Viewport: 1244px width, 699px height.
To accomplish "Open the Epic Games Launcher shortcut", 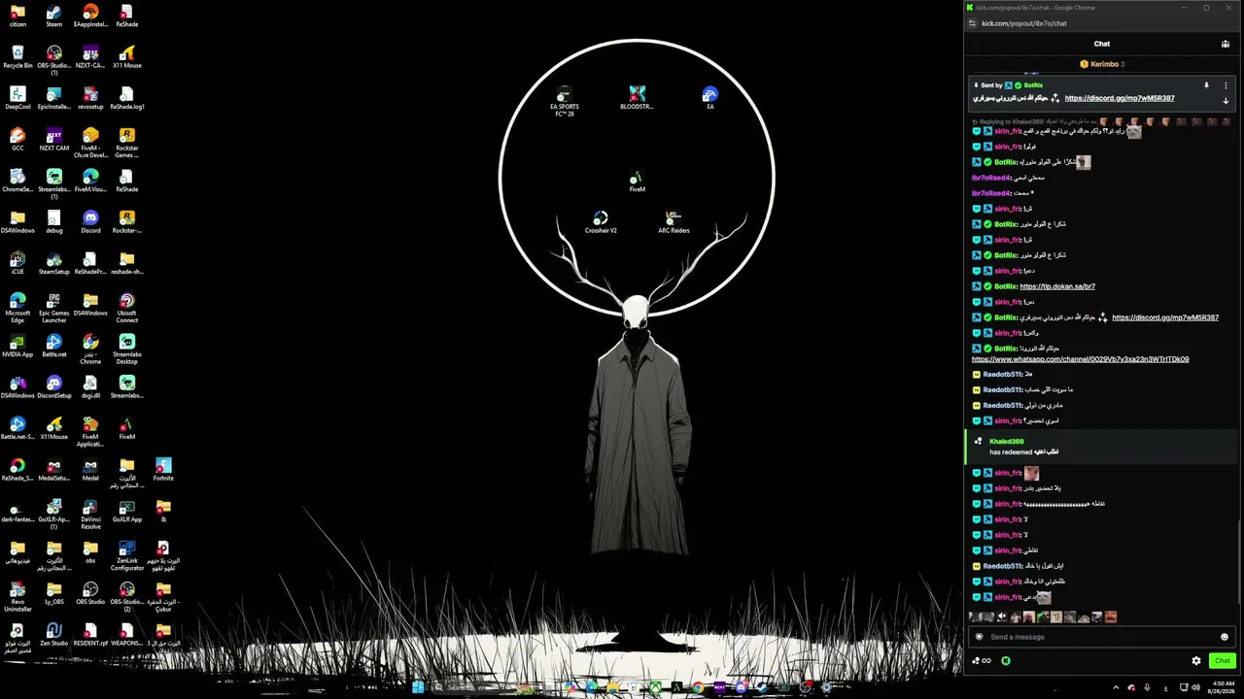I will point(53,308).
